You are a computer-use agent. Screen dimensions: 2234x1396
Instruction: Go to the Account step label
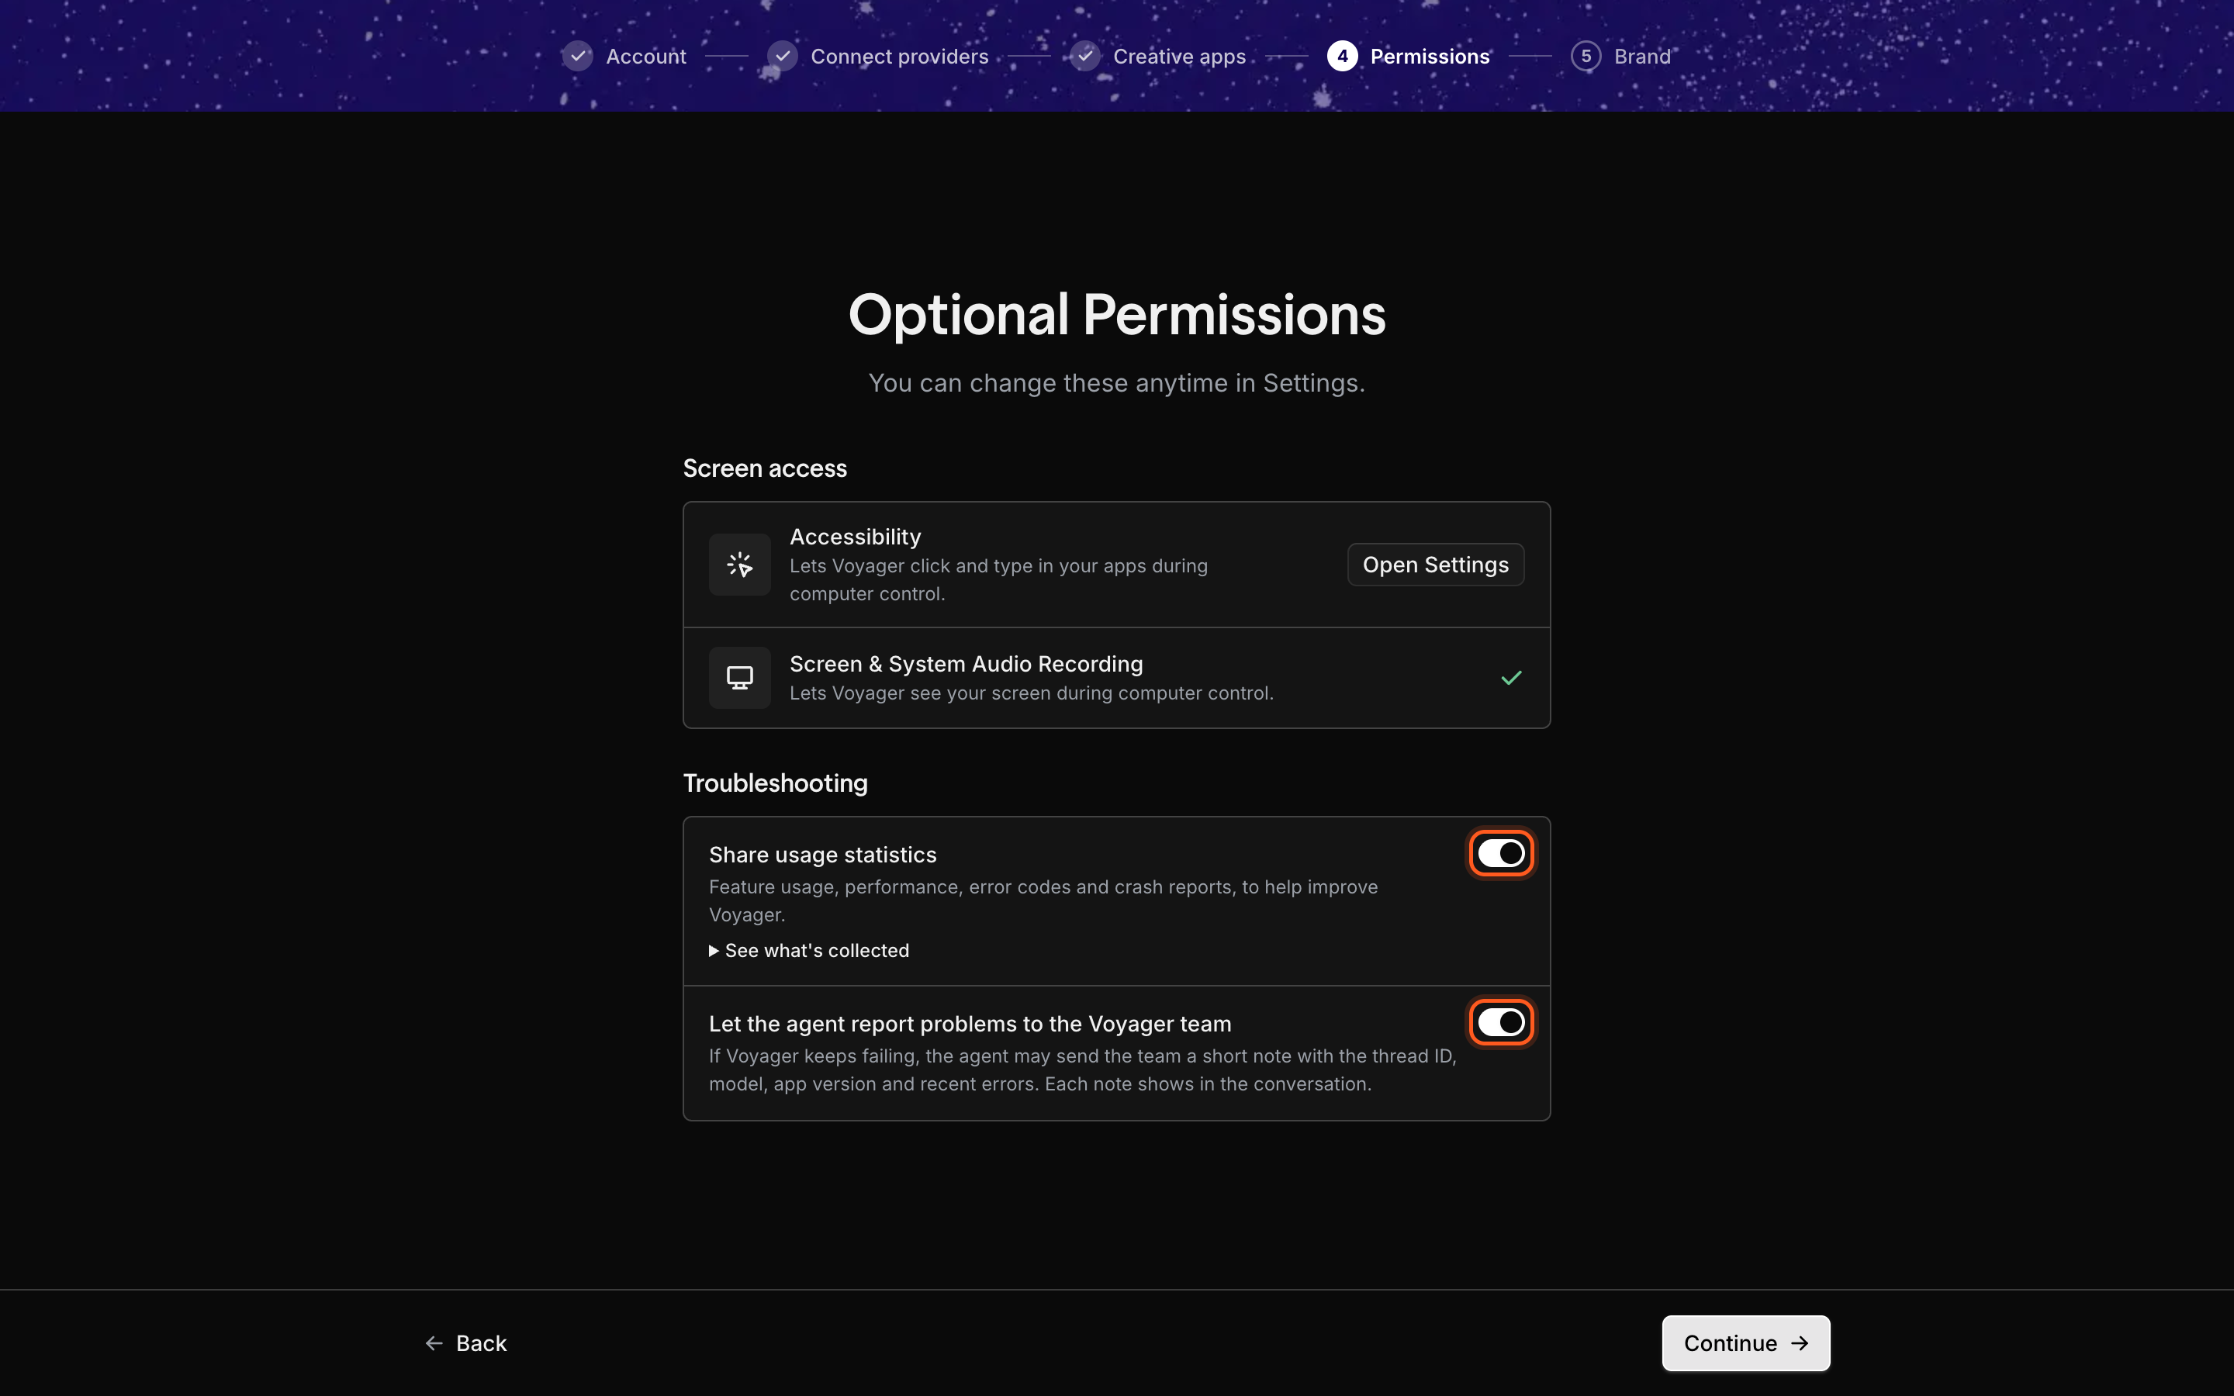[x=646, y=57]
